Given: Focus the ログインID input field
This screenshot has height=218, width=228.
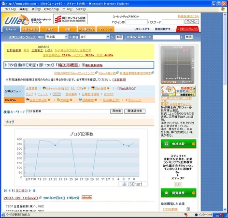Looking at the screenshot, I should 137,22.
